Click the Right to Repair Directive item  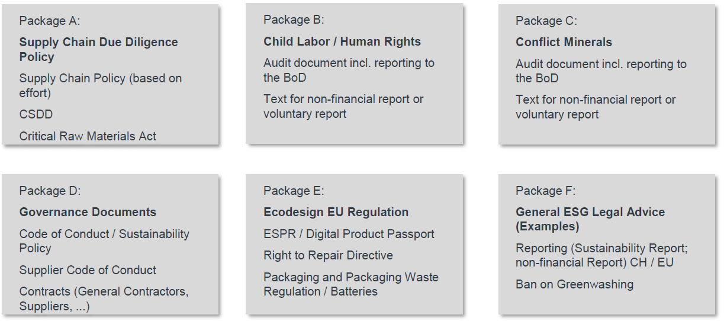(328, 255)
